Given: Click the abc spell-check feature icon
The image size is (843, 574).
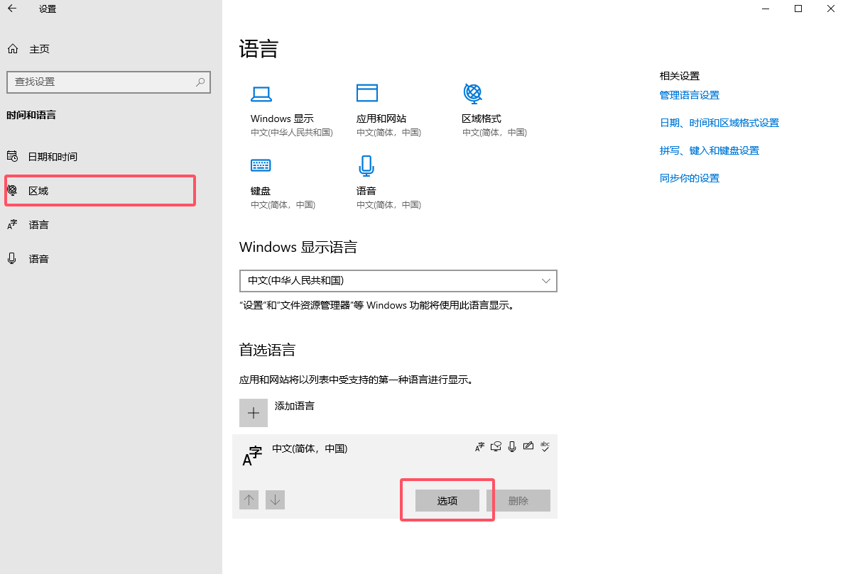Looking at the screenshot, I should pos(545,446).
